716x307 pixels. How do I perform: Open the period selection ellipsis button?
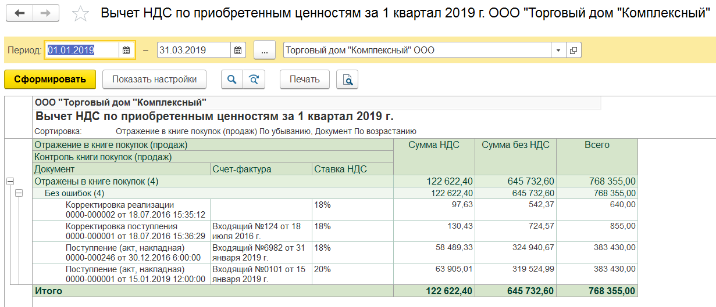[x=265, y=50]
